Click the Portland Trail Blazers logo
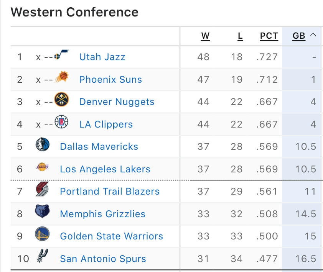The image size is (323, 272). click(x=42, y=189)
